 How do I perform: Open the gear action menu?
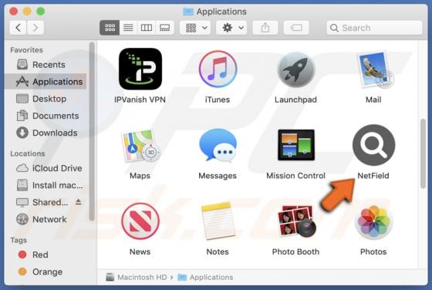pos(231,28)
